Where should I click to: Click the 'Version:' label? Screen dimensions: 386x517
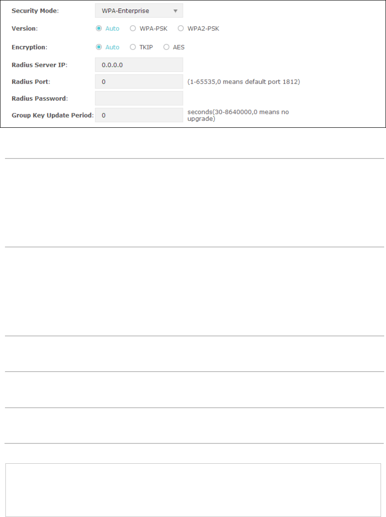25,28
